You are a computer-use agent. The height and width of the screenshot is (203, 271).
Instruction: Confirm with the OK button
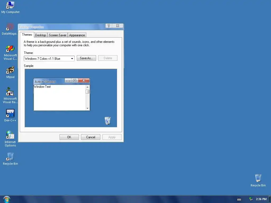tap(69, 137)
